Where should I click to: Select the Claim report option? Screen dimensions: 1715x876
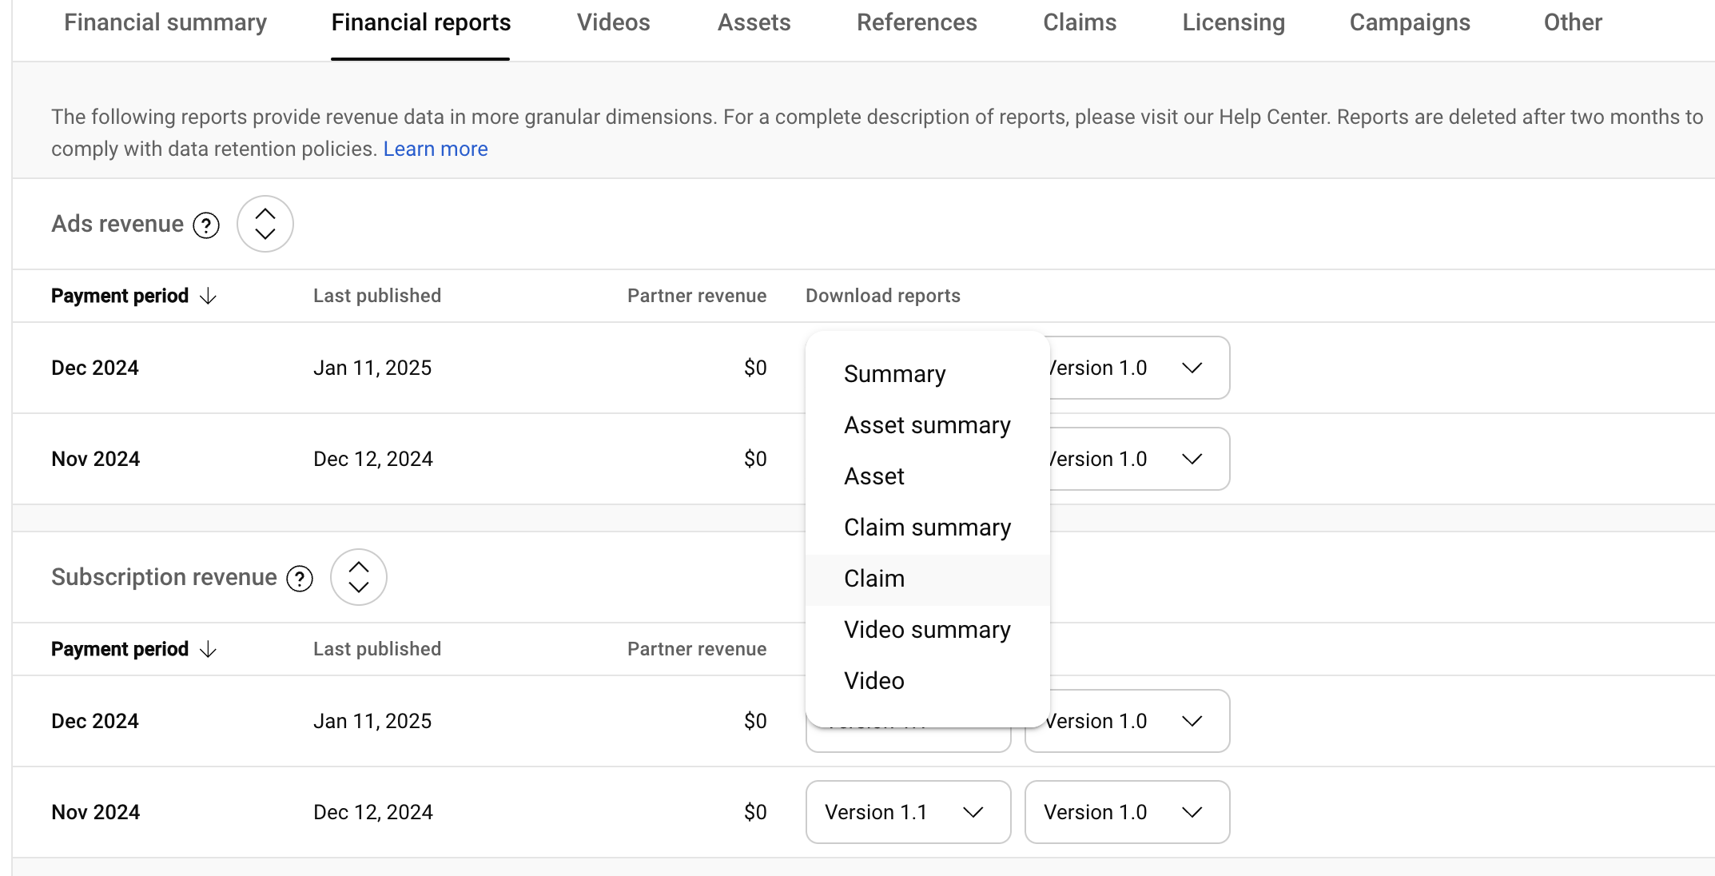click(874, 579)
